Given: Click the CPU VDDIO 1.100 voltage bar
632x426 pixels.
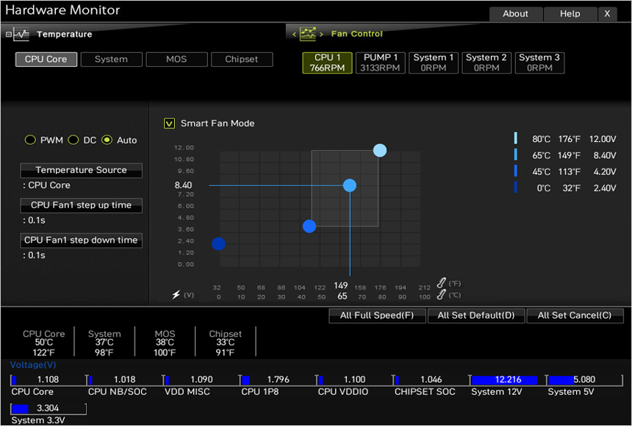Looking at the screenshot, I should [354, 380].
